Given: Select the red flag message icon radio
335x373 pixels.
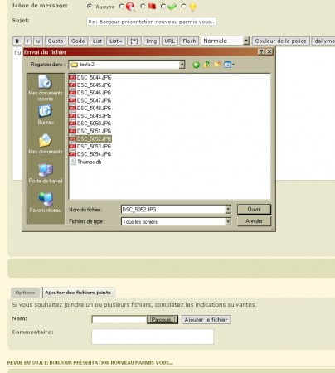Looking at the screenshot, I should tap(143, 6).
